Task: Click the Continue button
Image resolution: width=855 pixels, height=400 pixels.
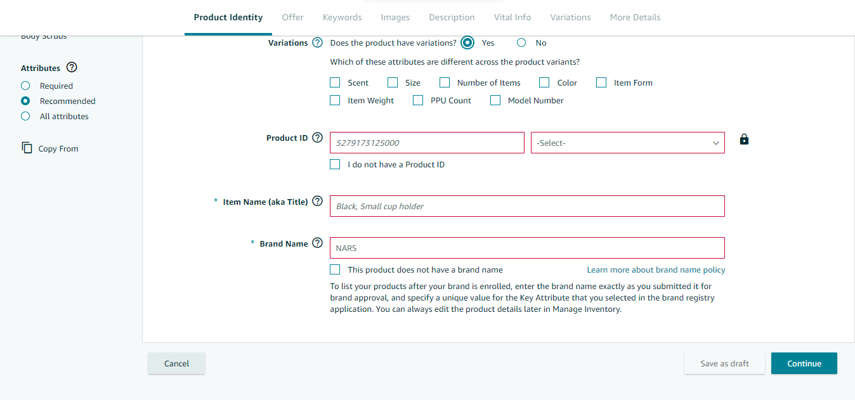Action: point(804,363)
